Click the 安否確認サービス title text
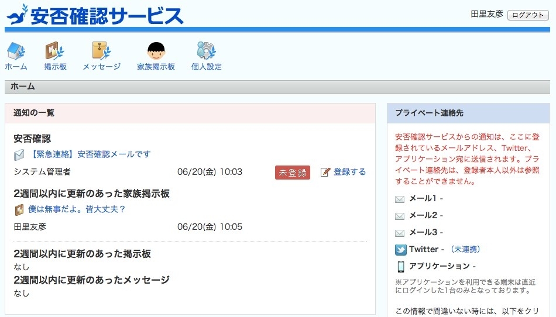Image resolution: width=556 pixels, height=317 pixels. (107, 16)
